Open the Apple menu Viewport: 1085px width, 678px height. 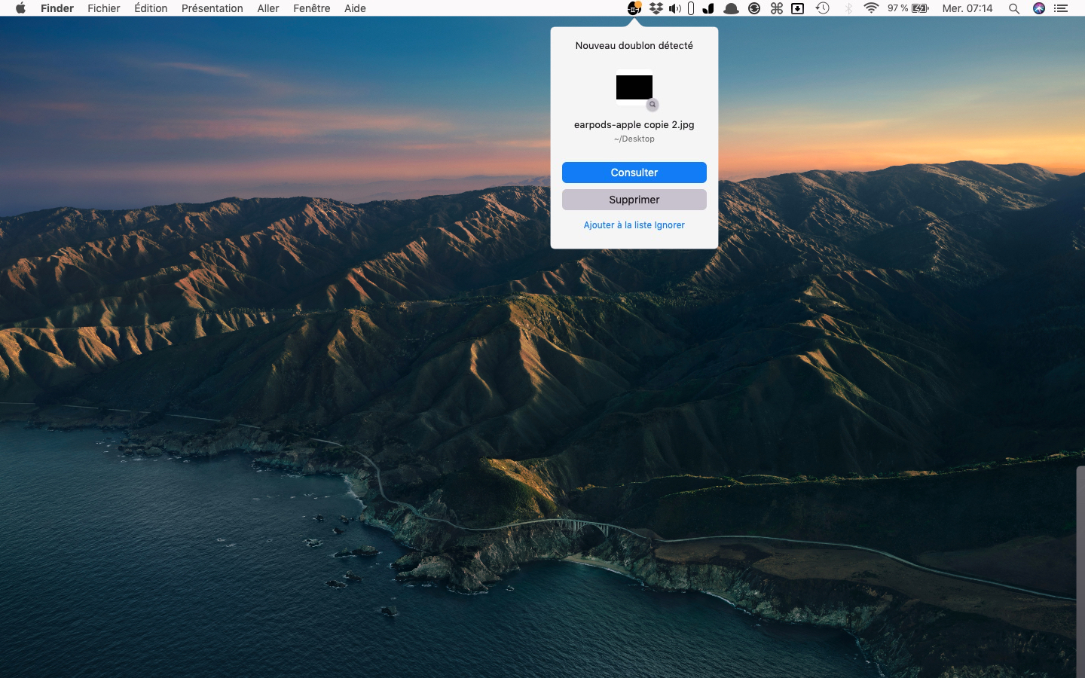point(20,8)
